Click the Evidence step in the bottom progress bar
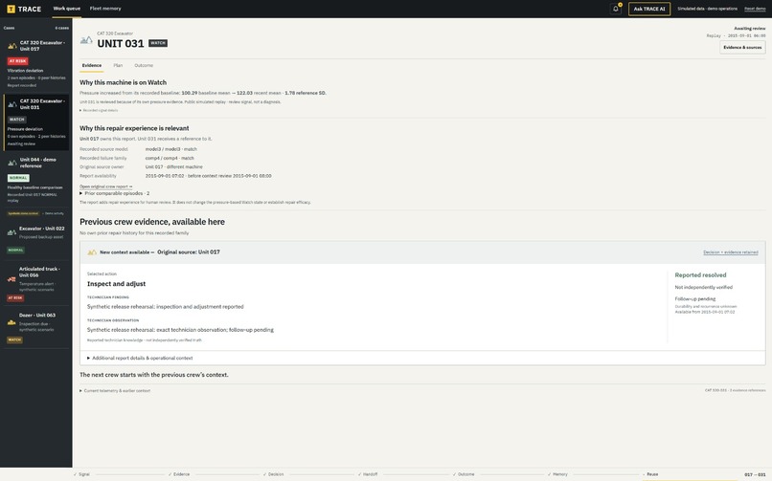This screenshot has height=481, width=772. (x=179, y=474)
